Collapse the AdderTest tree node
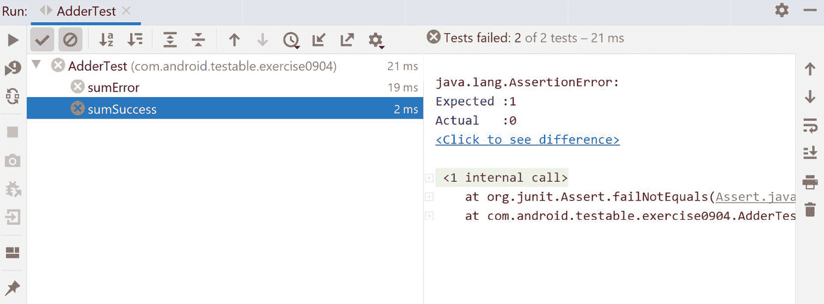The image size is (824, 304). tap(36, 64)
